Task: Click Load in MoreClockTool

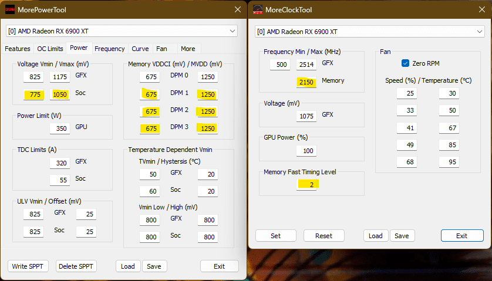Action: (x=376, y=235)
